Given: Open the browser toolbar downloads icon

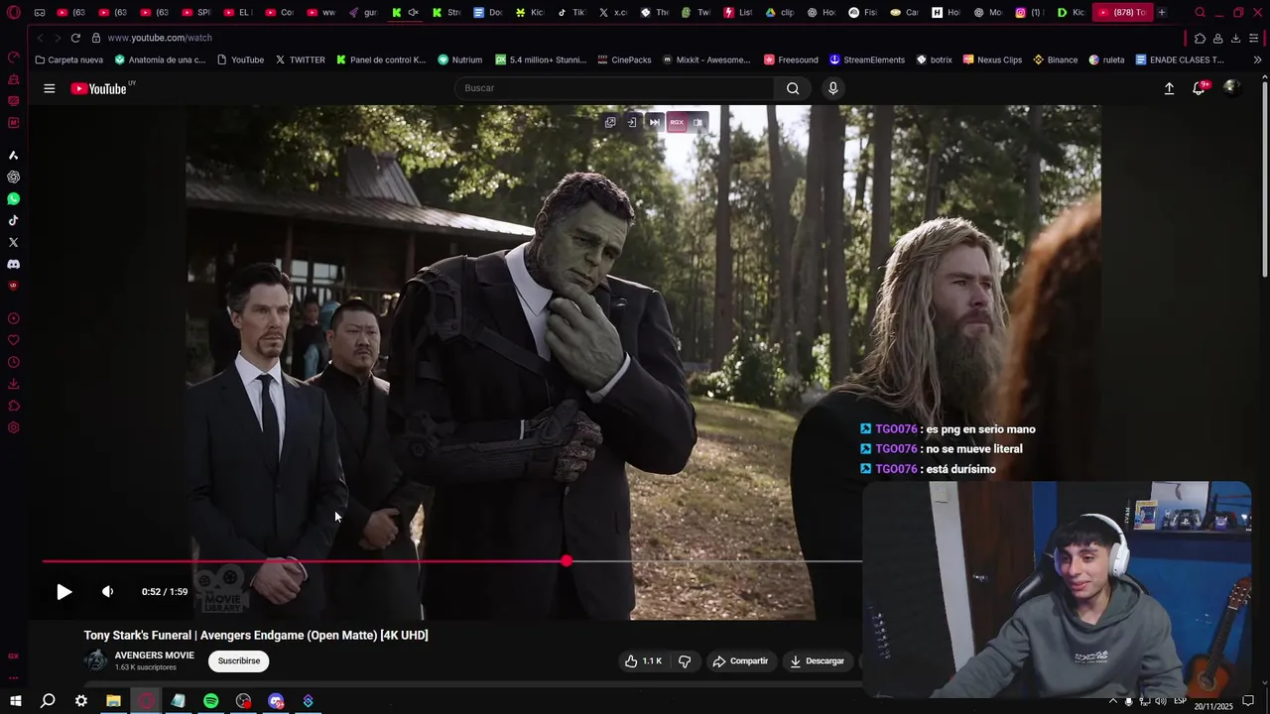Looking at the screenshot, I should (1235, 38).
